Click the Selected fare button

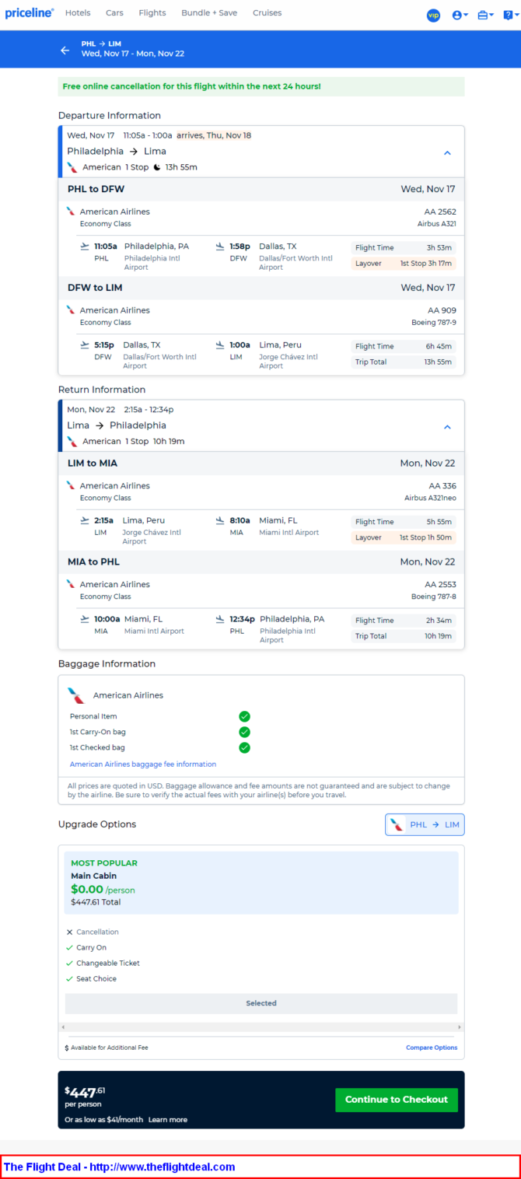pyautogui.click(x=261, y=1003)
